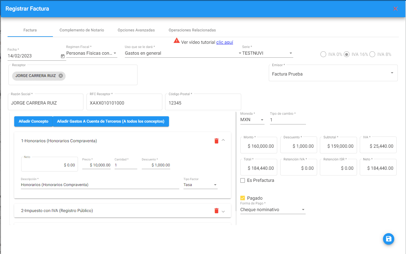Expand the Impuesto con IVA concept panel
Image resolution: width=406 pixels, height=254 pixels.
223,211
